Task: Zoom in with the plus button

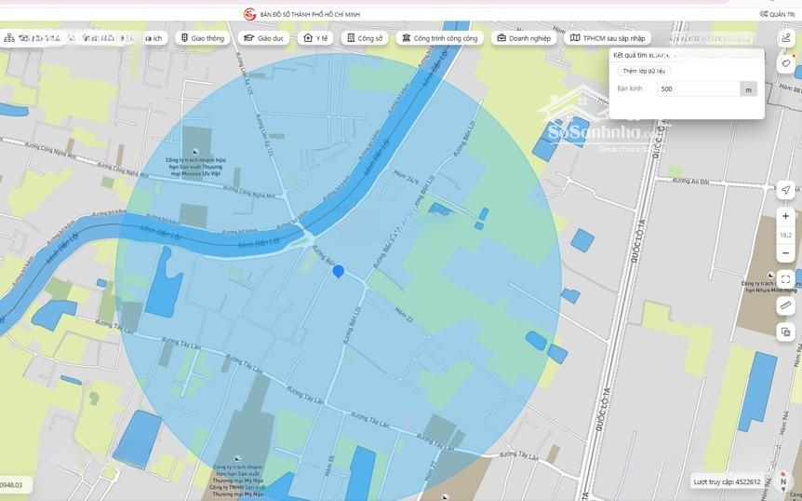Action: click(x=785, y=216)
